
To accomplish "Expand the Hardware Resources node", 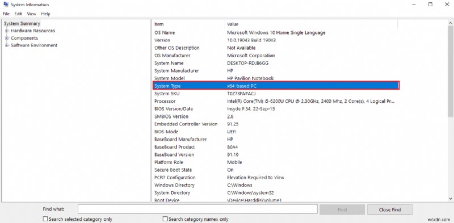I will click(7, 31).
